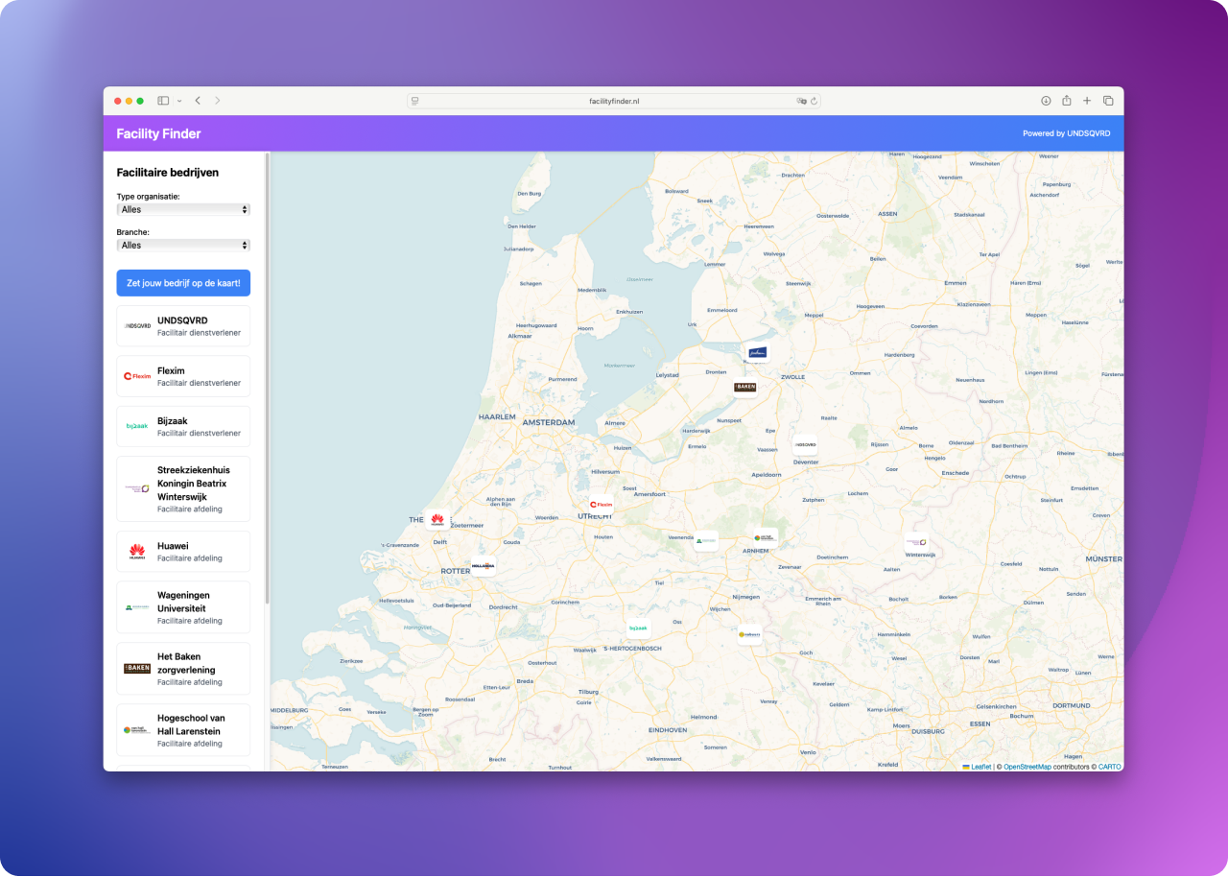Click the Het Baken marker near Zwolle
Viewport: 1228px width, 877px height.
745,388
